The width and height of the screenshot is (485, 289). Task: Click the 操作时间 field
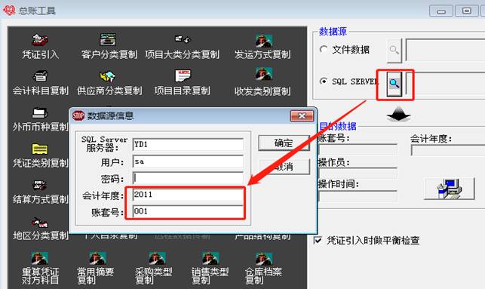[358, 196]
